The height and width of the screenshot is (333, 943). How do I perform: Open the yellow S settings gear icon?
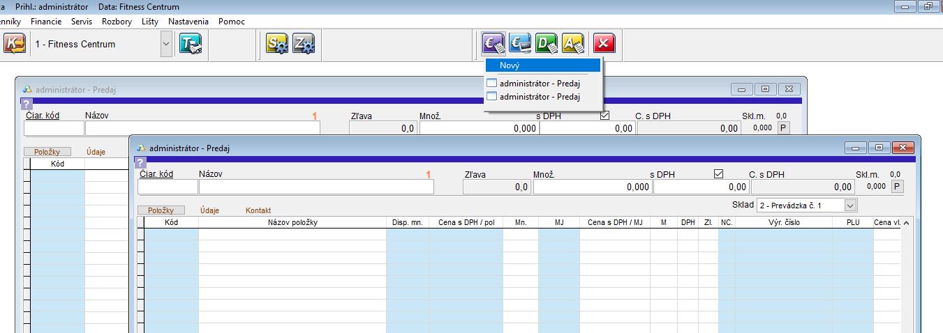pos(277,45)
